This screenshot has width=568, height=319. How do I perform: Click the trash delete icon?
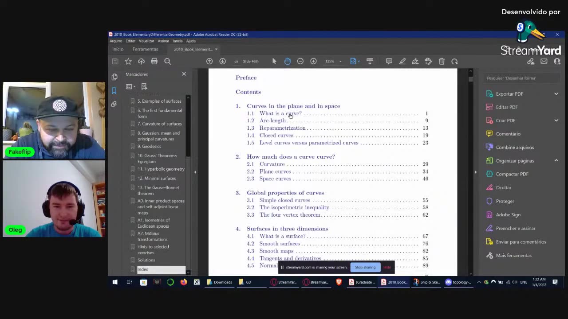[442, 61]
